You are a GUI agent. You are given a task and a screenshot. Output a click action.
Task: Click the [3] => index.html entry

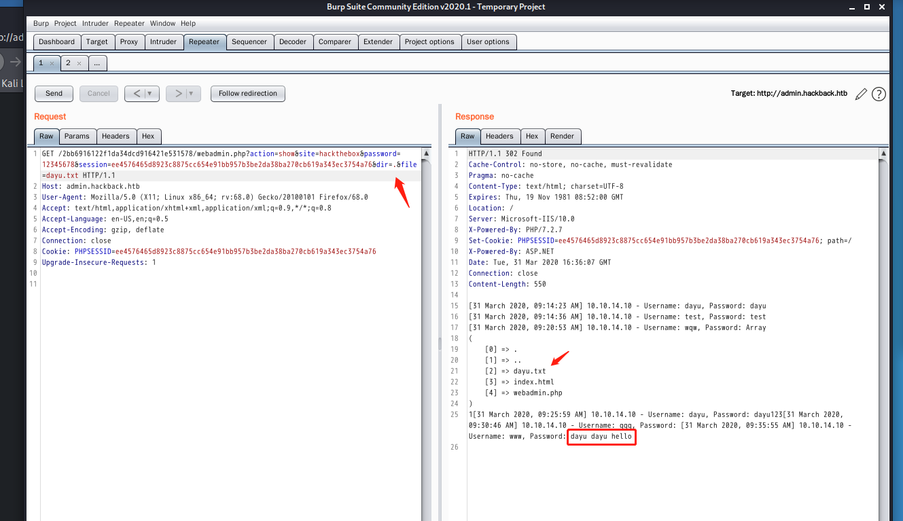(x=520, y=382)
